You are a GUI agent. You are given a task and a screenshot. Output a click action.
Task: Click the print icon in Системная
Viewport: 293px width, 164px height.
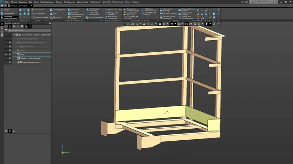tap(20, 13)
